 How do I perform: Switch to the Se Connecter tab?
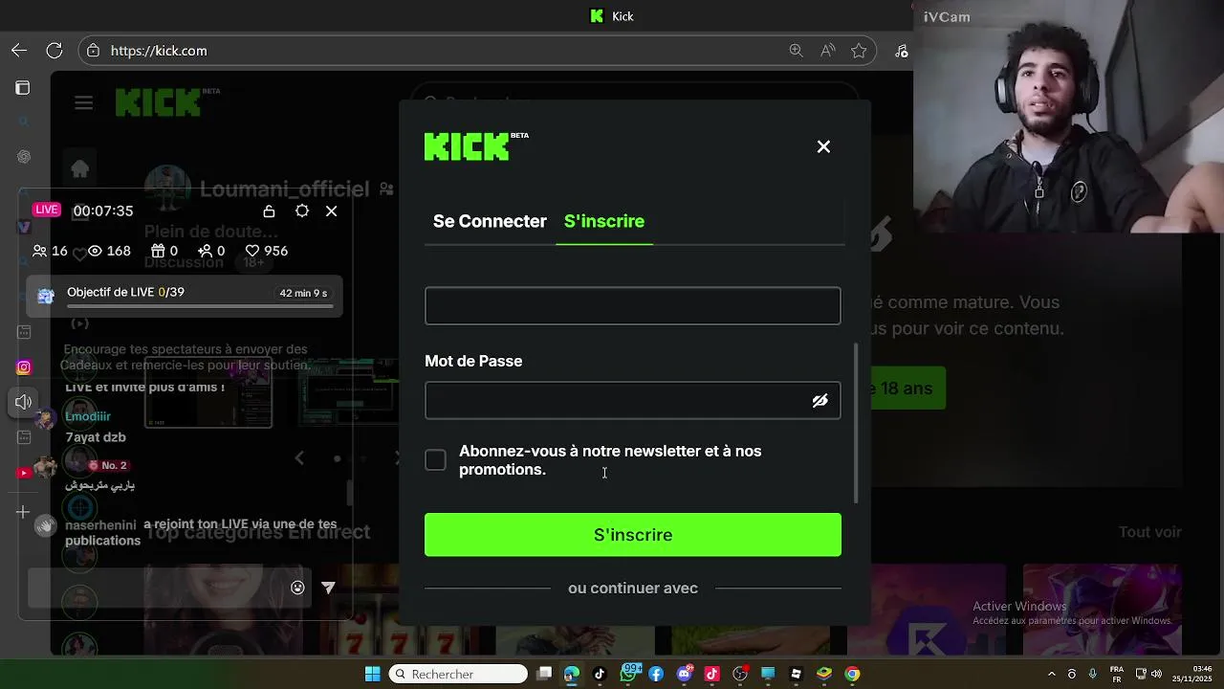(490, 221)
